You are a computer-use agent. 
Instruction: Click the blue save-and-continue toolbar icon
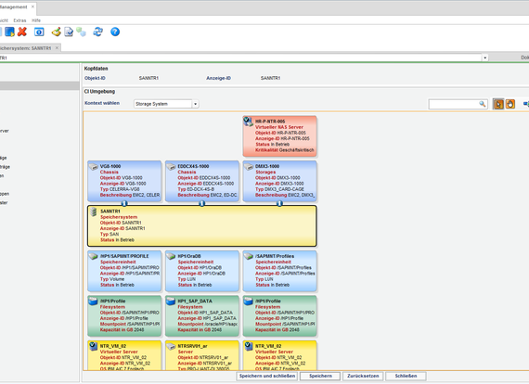(x=9, y=32)
